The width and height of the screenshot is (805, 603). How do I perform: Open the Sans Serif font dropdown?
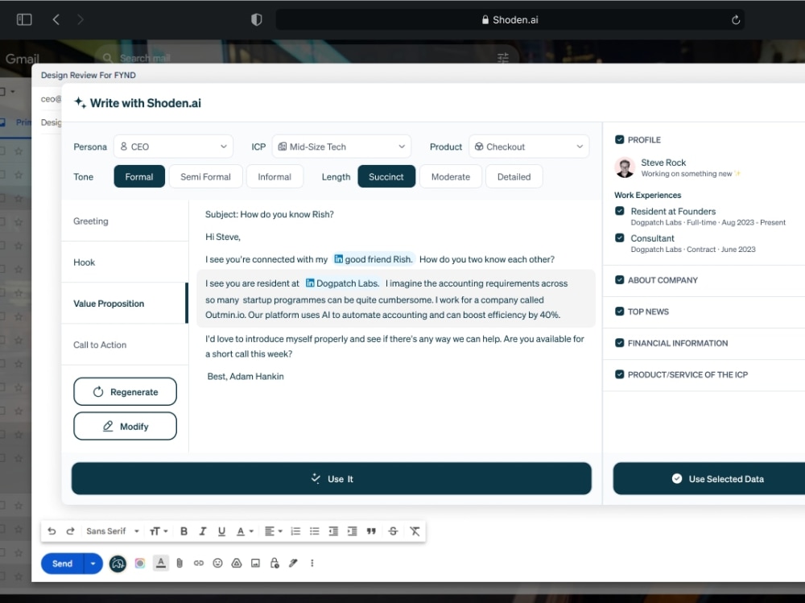(113, 531)
